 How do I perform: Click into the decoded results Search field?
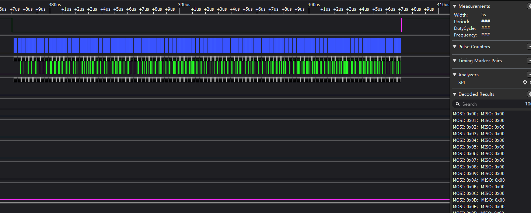click(x=490, y=104)
